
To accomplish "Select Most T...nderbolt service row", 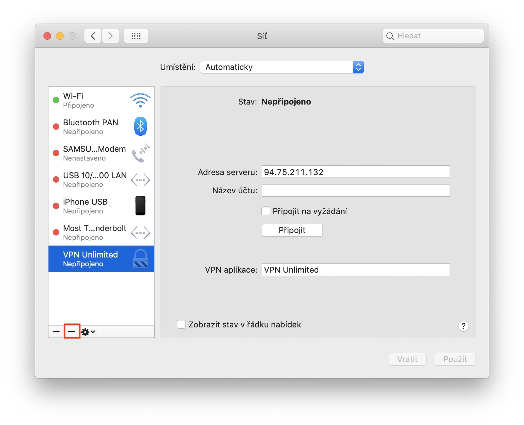I will (x=101, y=232).
